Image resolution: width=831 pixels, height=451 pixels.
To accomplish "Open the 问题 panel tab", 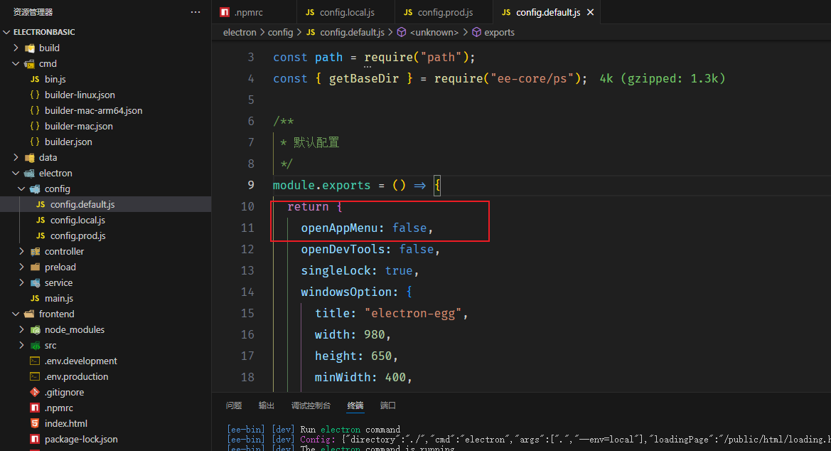I will coord(234,405).
